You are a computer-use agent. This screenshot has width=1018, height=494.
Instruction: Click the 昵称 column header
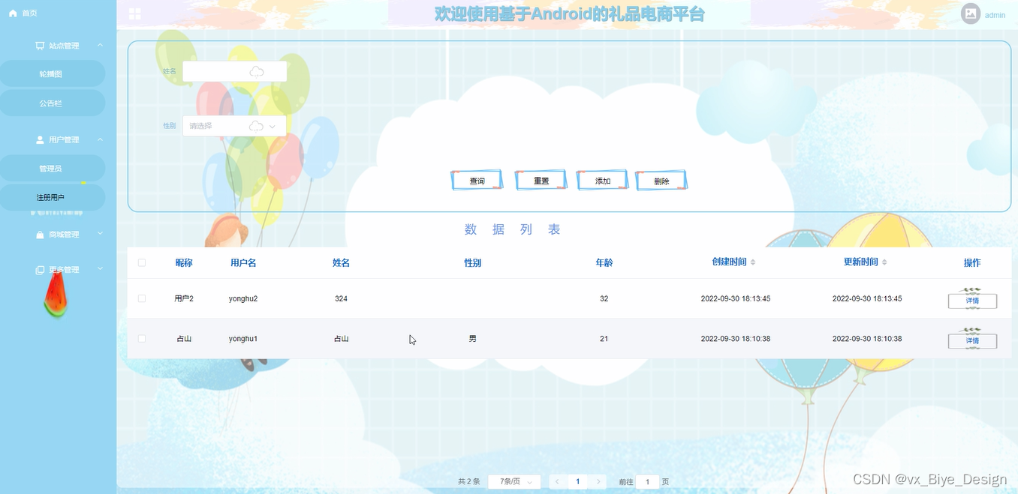[184, 262]
